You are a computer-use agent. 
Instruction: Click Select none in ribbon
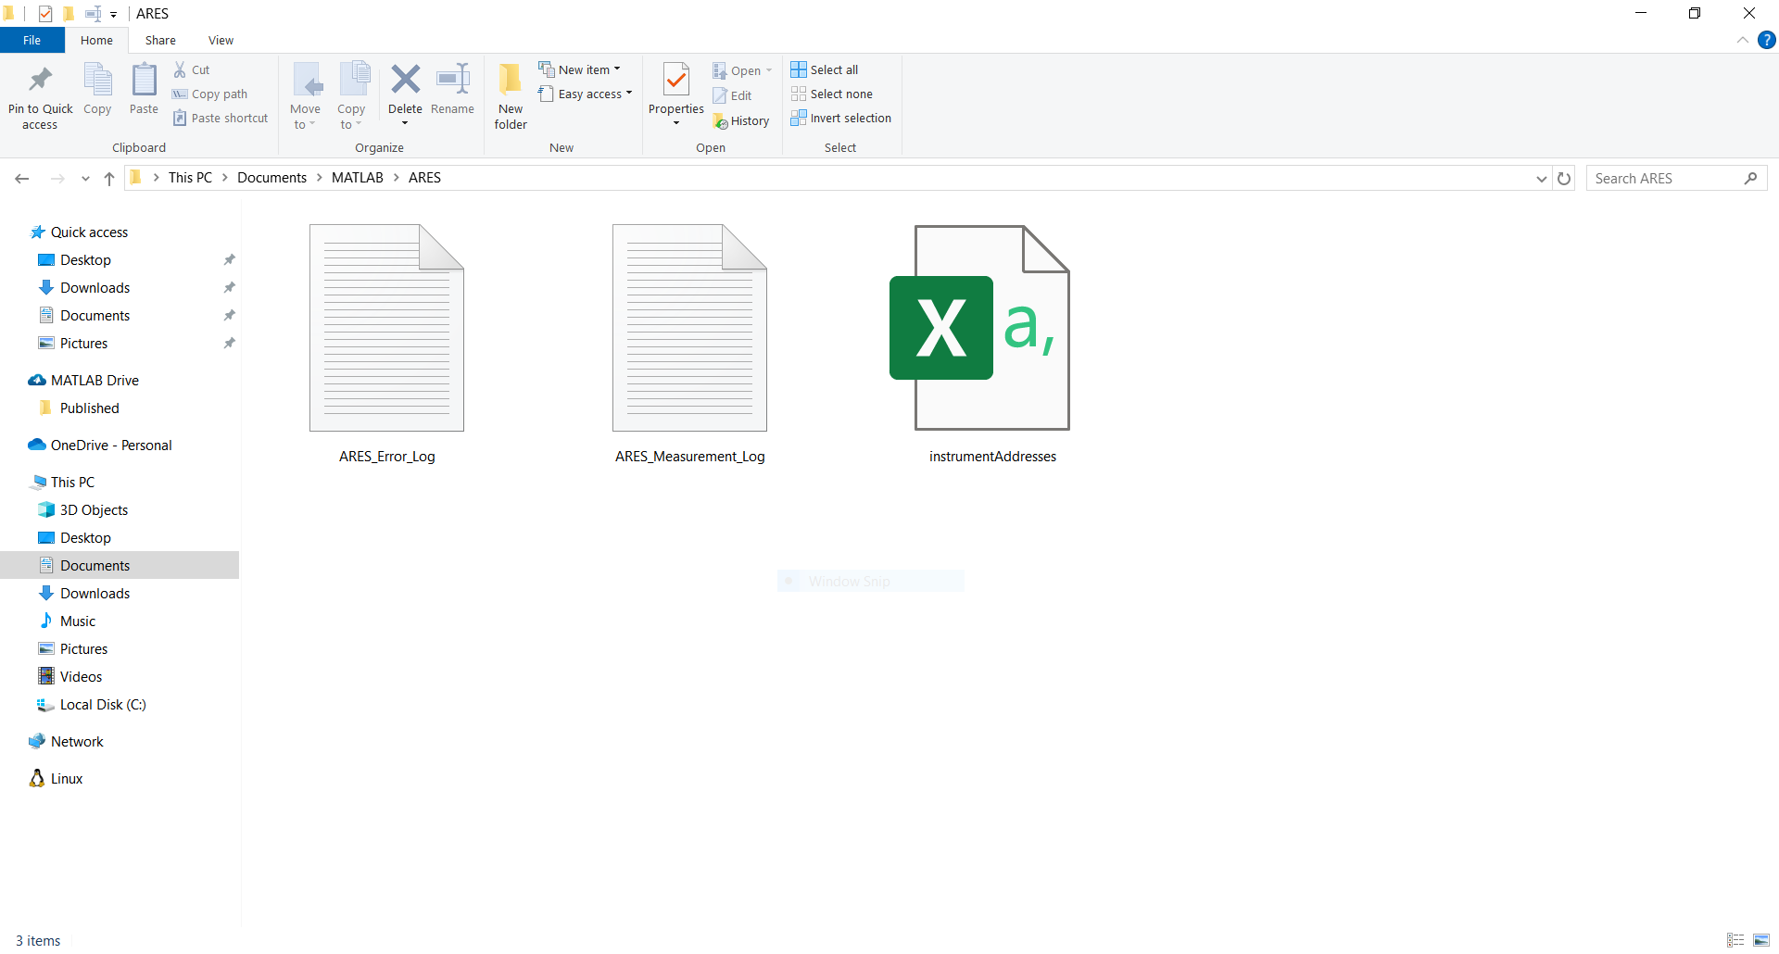pyautogui.click(x=832, y=94)
